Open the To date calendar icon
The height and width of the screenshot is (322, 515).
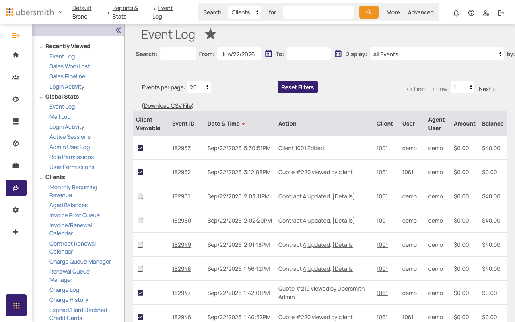pyautogui.click(x=338, y=54)
